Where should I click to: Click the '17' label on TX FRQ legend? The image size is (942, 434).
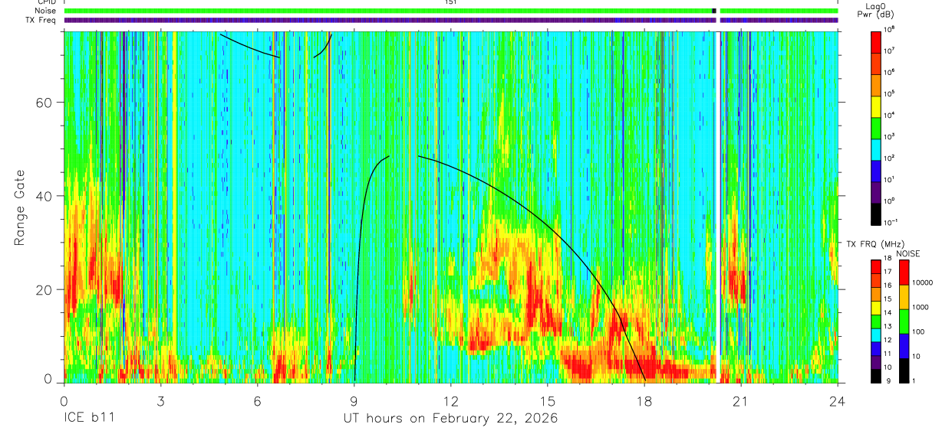click(889, 272)
